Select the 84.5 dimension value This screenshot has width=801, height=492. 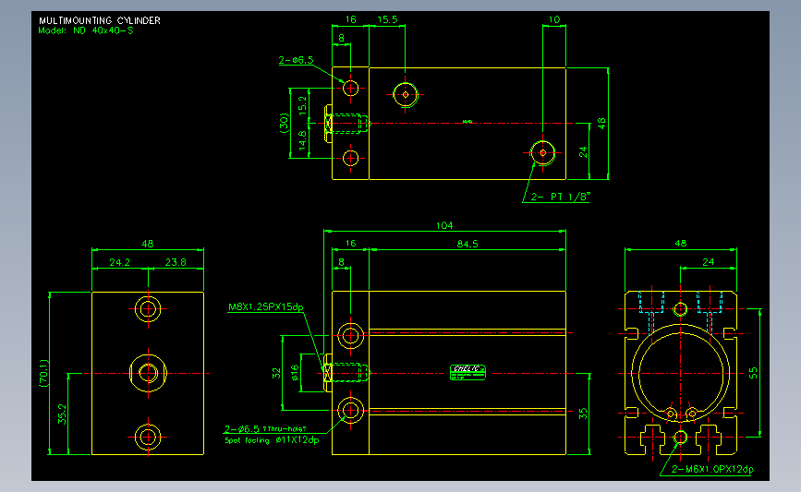click(x=467, y=244)
